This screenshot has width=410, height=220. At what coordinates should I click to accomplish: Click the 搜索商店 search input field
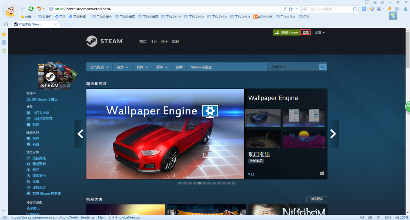292,67
